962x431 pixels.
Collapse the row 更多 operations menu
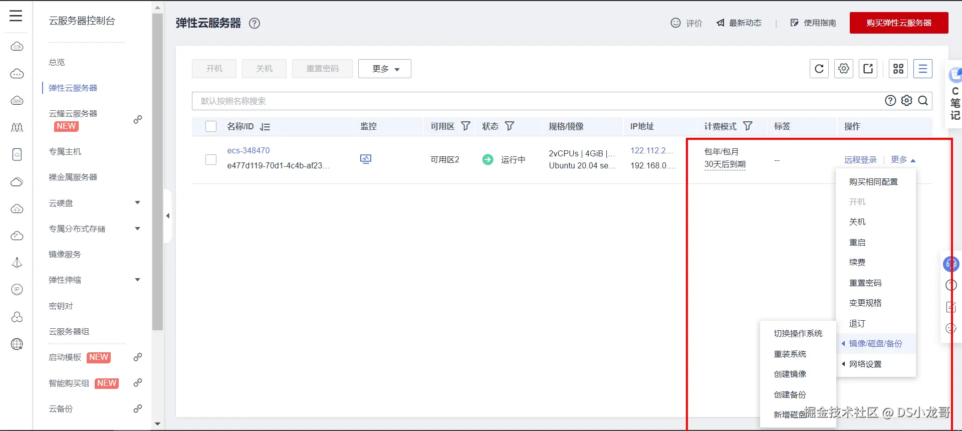click(x=903, y=160)
